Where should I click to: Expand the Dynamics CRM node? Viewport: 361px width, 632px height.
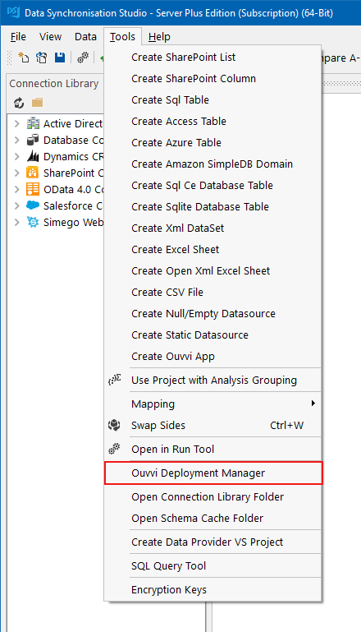click(x=17, y=156)
